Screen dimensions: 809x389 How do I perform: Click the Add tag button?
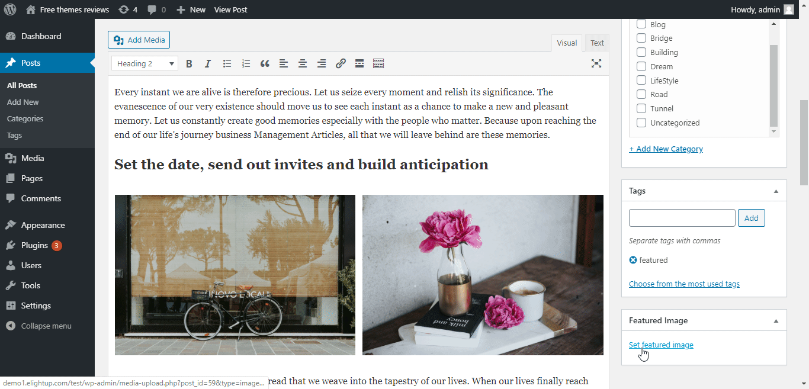tap(752, 218)
